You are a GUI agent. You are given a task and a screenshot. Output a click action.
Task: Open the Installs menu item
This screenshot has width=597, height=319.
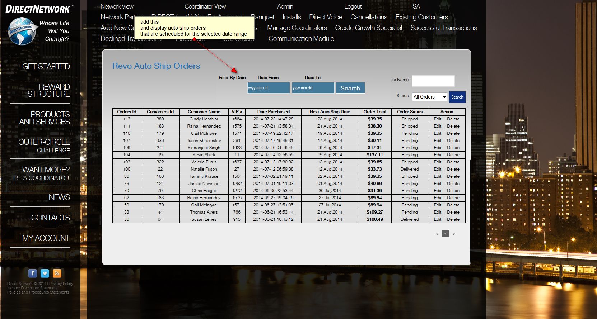(x=292, y=17)
